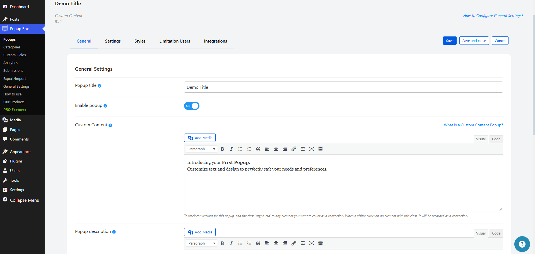Click the Popup title input field

[x=343, y=87]
